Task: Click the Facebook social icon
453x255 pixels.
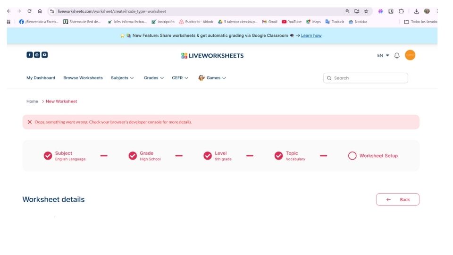Action: (29, 55)
